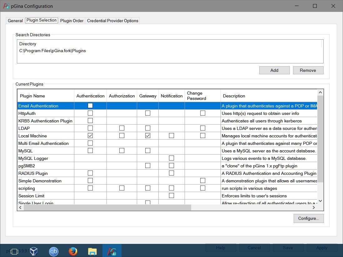Open the pGina Configuration icon in the taskbar
This screenshot has height=257, width=343.
(112, 250)
